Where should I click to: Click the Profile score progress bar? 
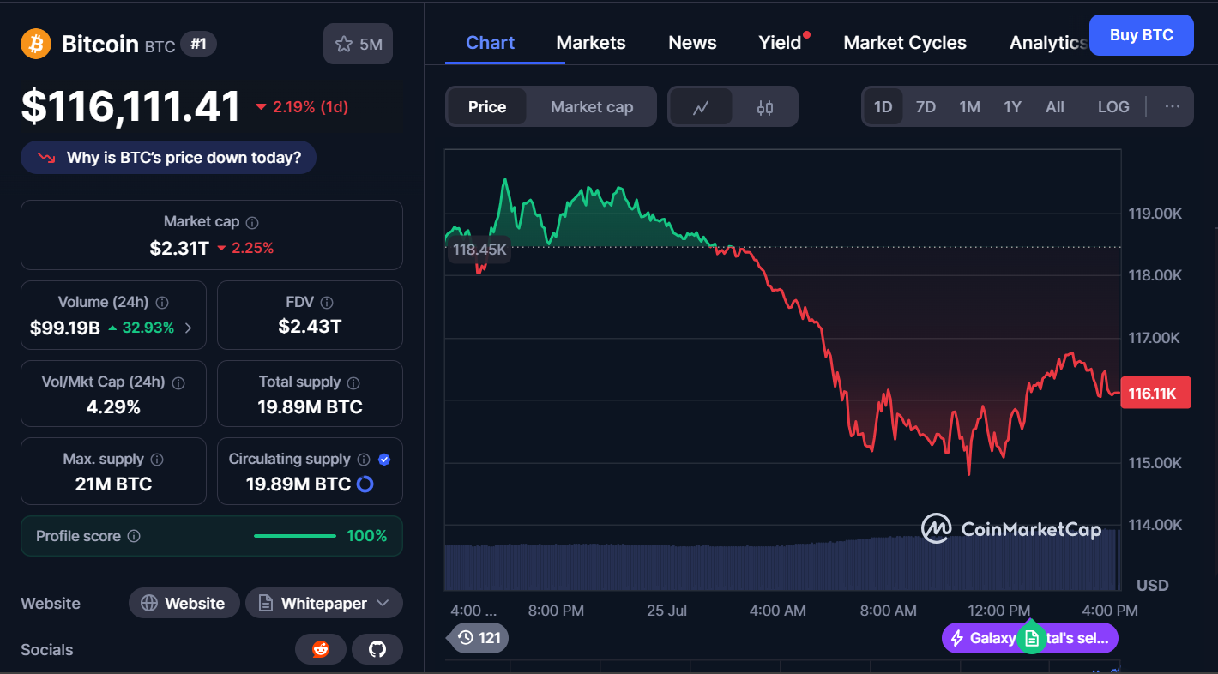(x=295, y=536)
